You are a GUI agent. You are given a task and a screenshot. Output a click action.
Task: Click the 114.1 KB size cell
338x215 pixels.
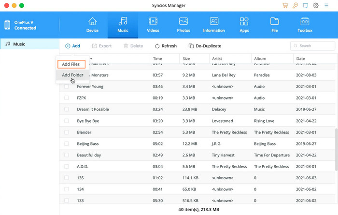[x=190, y=178]
